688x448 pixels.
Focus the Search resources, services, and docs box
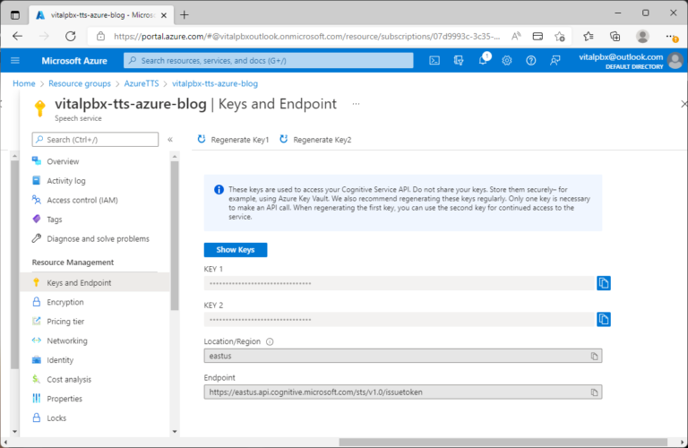269,61
